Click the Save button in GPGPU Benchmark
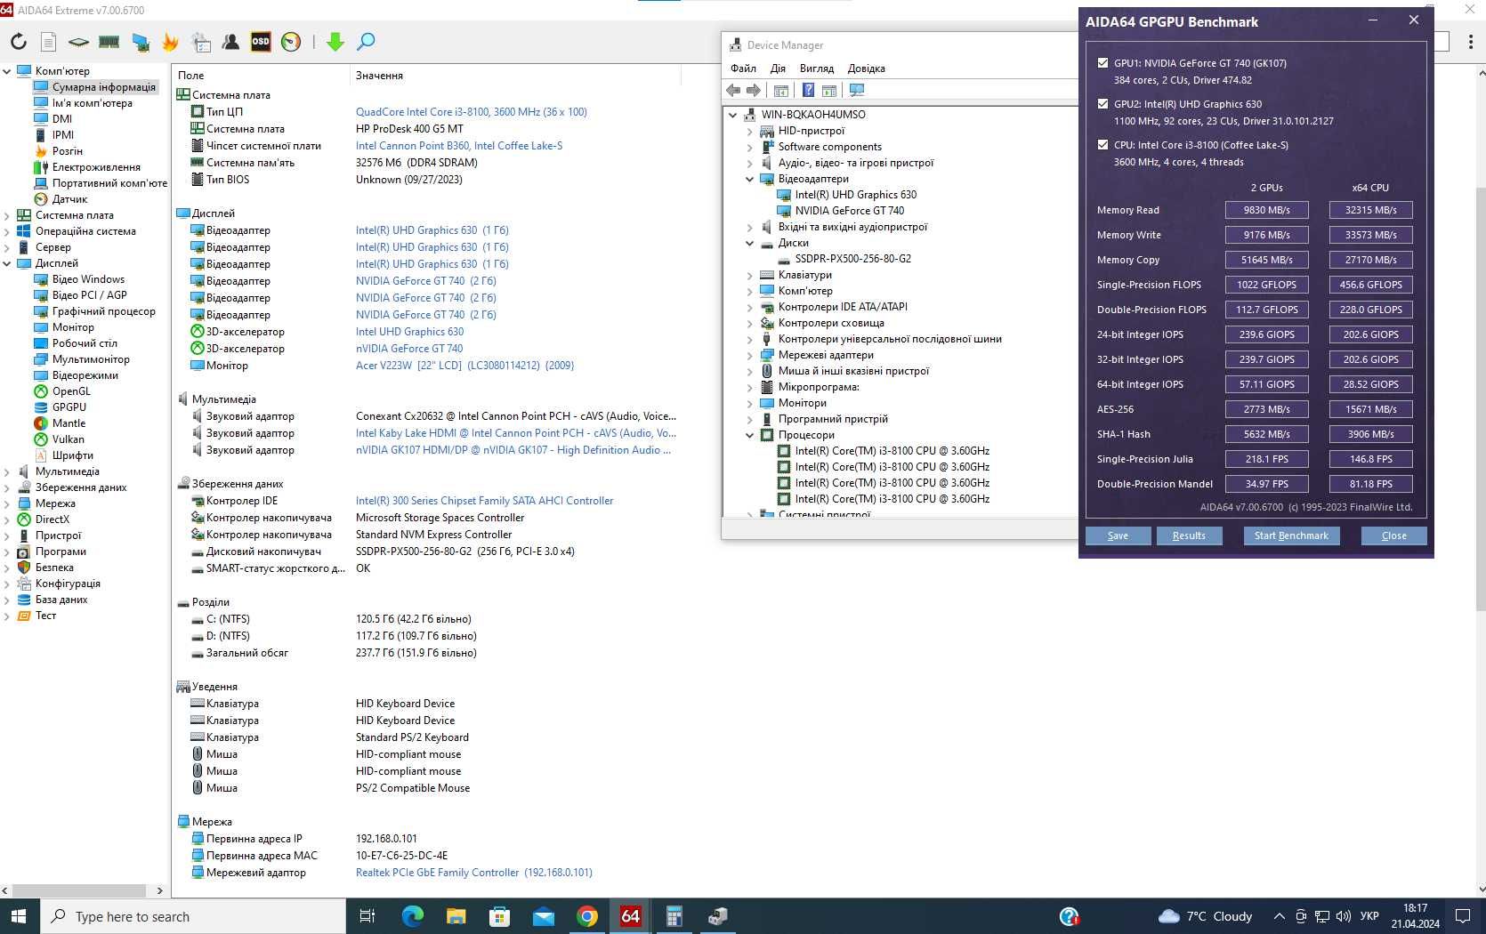This screenshot has height=934, width=1486. point(1118,535)
